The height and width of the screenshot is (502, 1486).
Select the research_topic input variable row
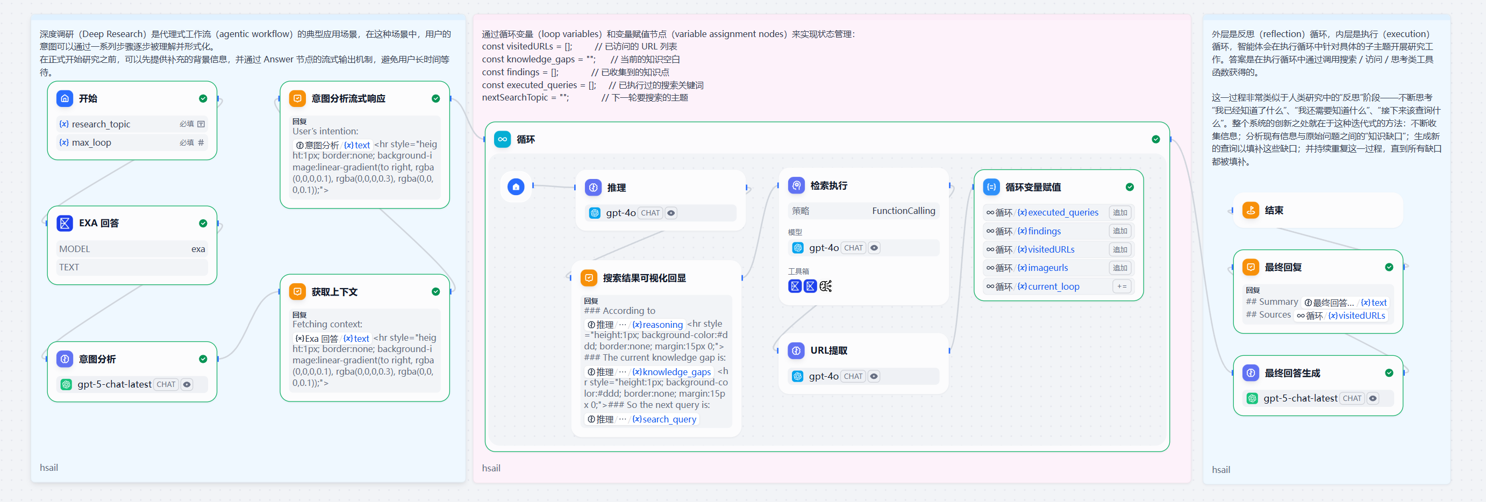click(132, 124)
